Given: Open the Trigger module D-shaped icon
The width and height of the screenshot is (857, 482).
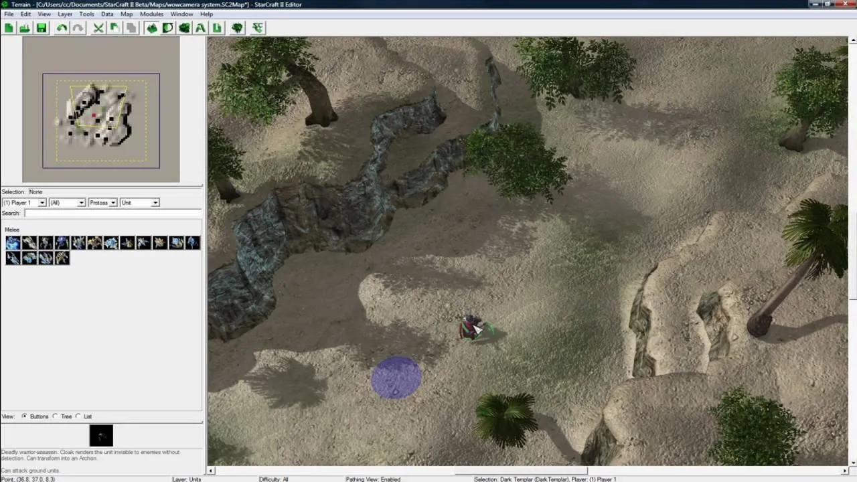Looking at the screenshot, I should pos(167,27).
